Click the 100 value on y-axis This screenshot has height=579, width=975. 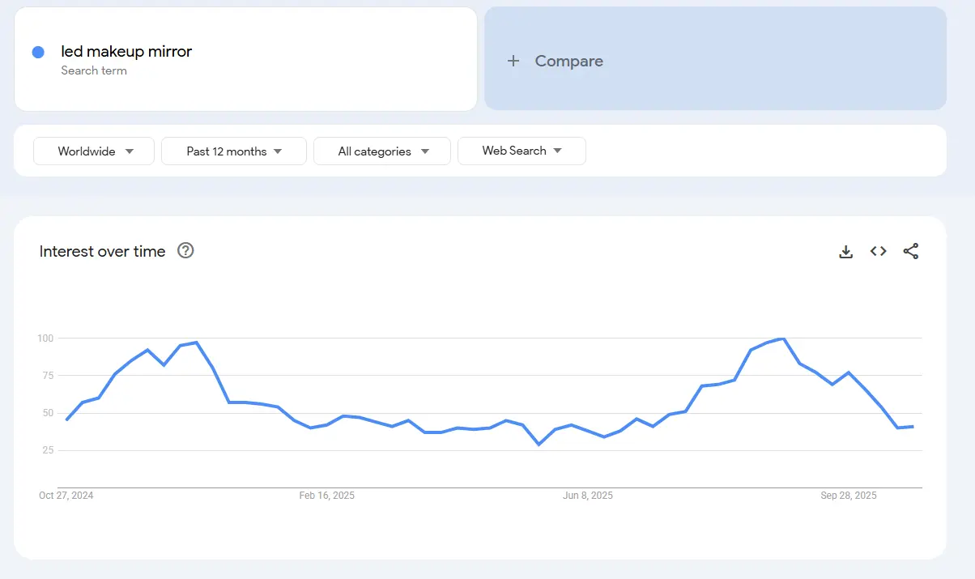click(x=45, y=338)
